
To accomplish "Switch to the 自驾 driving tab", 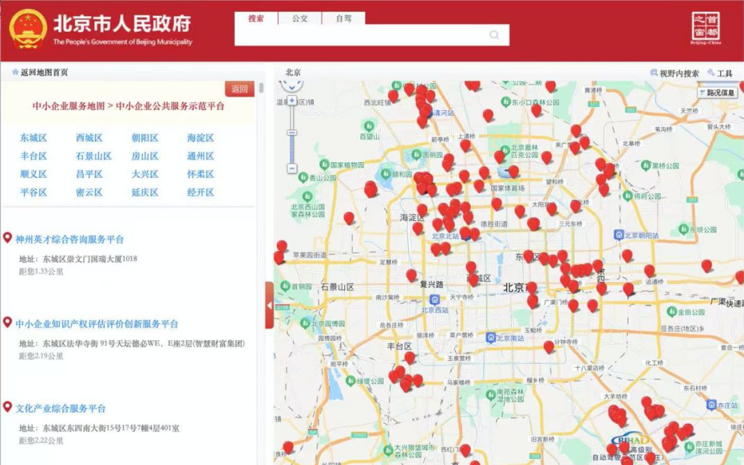I will [344, 19].
